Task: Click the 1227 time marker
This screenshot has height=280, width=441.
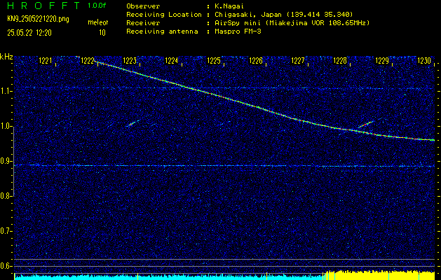Action: (x=298, y=60)
